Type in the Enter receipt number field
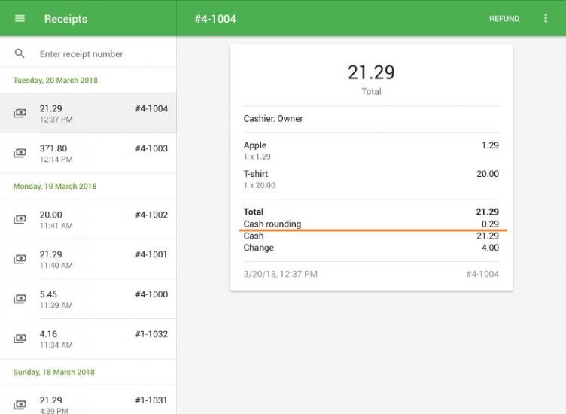The width and height of the screenshot is (566, 414). (x=102, y=54)
